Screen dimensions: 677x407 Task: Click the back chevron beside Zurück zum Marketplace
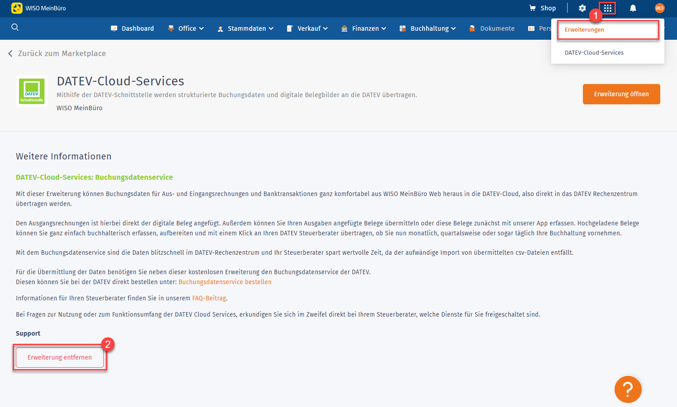coord(10,53)
